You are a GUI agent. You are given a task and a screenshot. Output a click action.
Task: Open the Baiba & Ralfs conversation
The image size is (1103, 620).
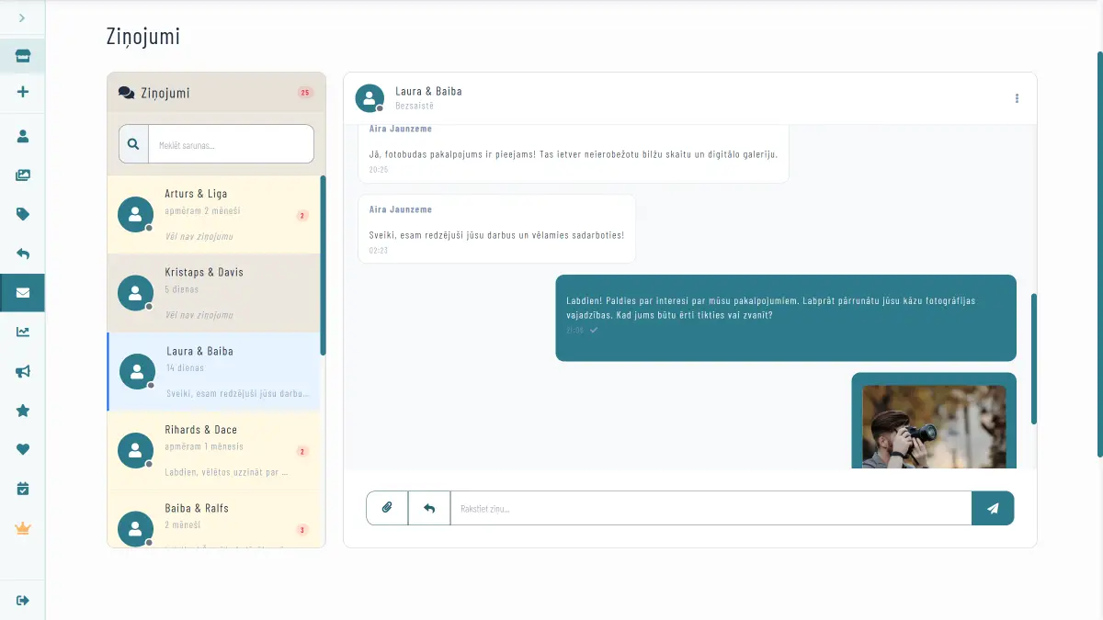[213, 519]
